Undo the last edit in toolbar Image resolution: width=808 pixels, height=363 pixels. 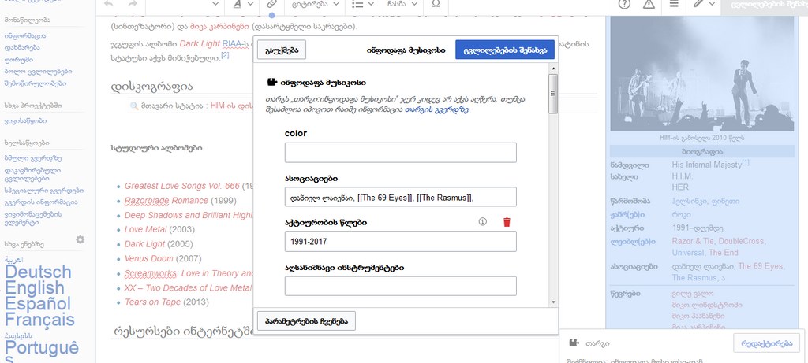point(109,4)
